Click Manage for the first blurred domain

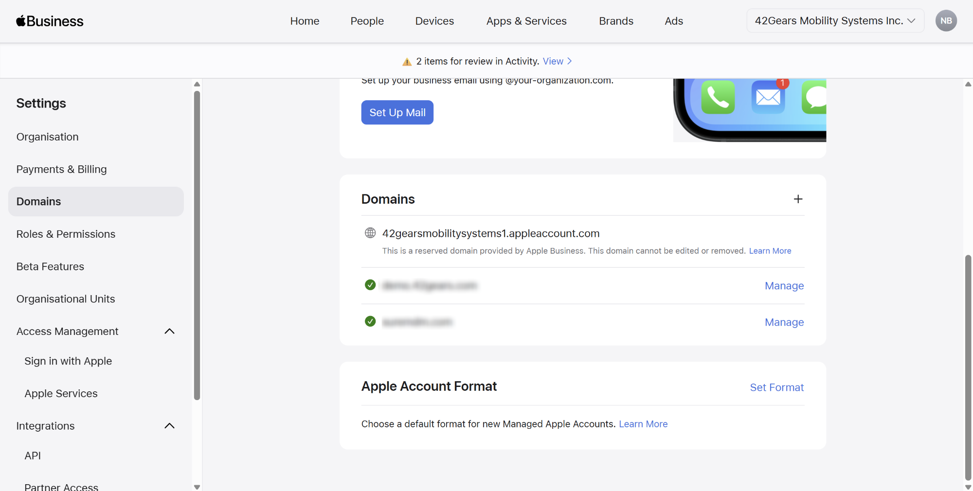click(x=784, y=286)
